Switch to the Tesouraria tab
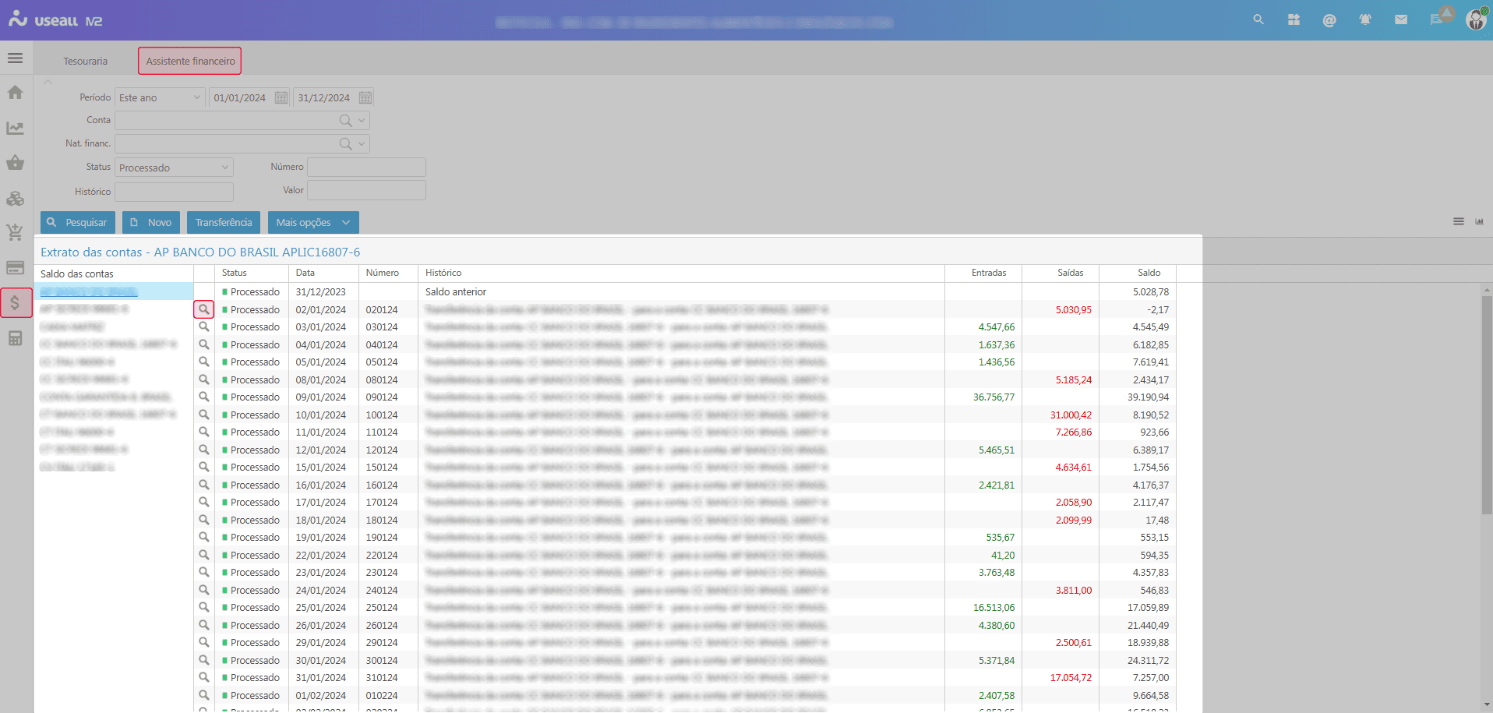This screenshot has width=1493, height=713. coord(86,61)
